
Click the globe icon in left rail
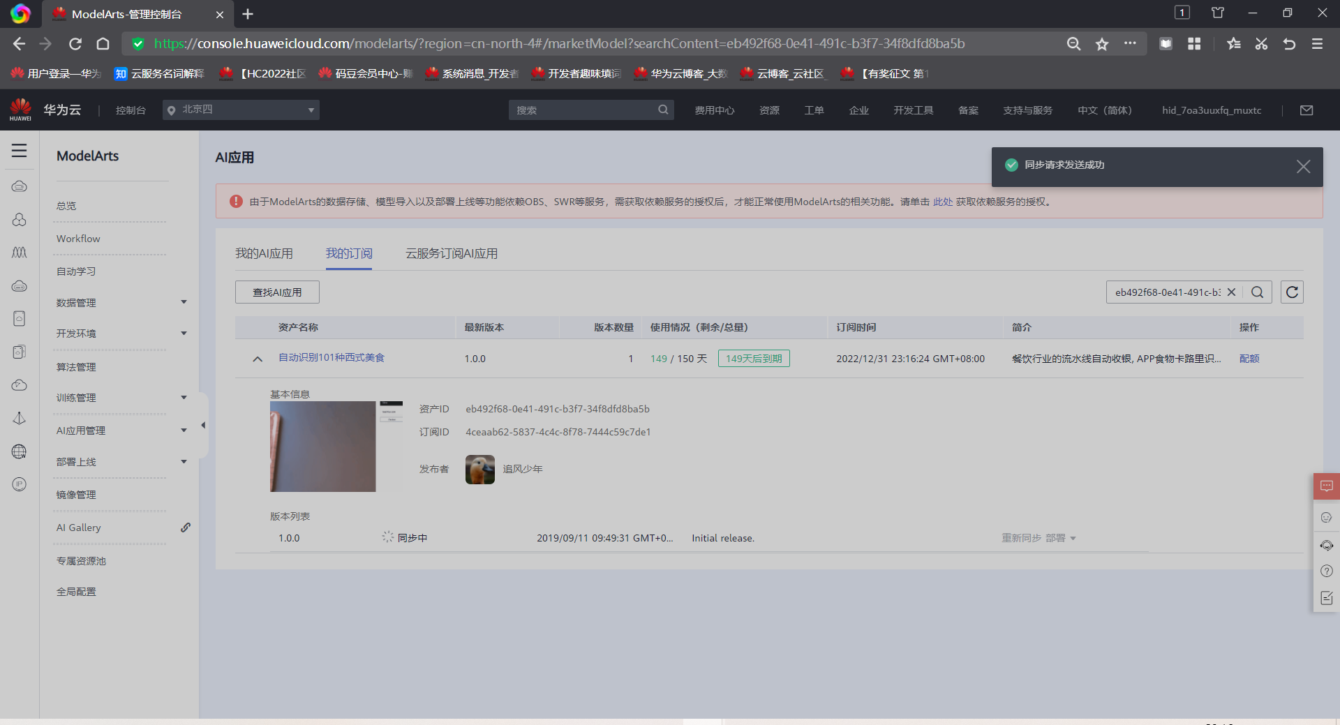tap(20, 451)
